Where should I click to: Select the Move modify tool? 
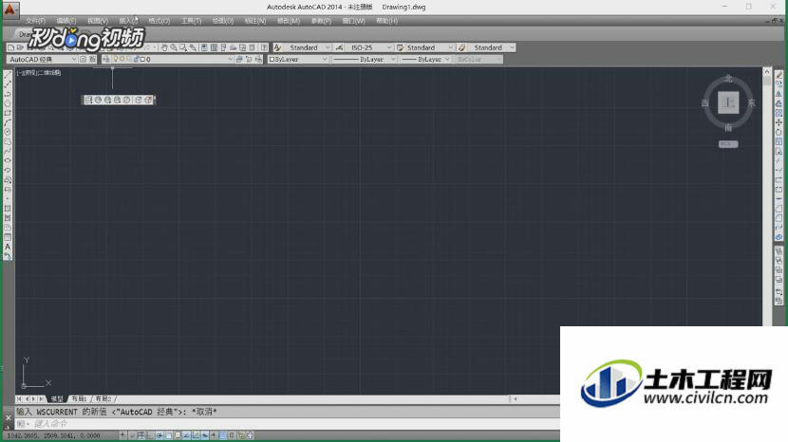[779, 122]
